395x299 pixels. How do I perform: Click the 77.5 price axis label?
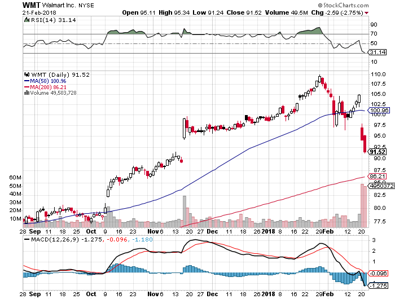click(x=379, y=221)
